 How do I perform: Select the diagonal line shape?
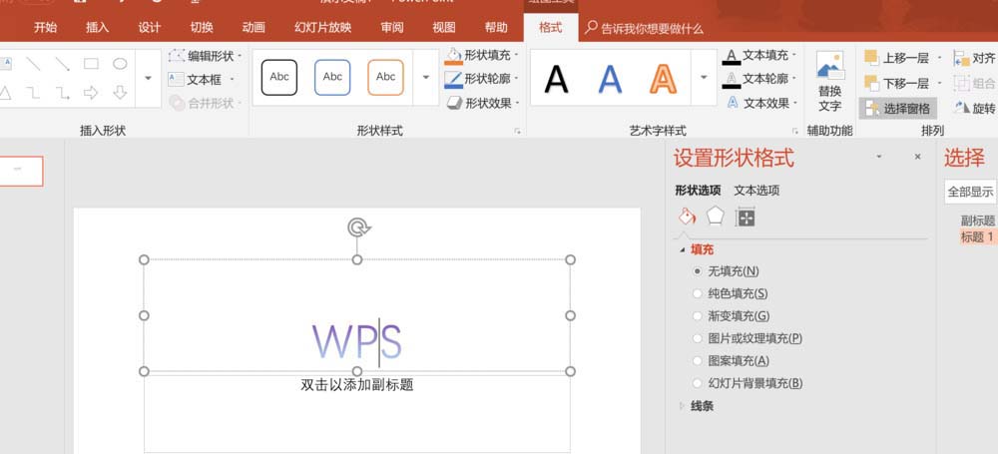(x=33, y=64)
